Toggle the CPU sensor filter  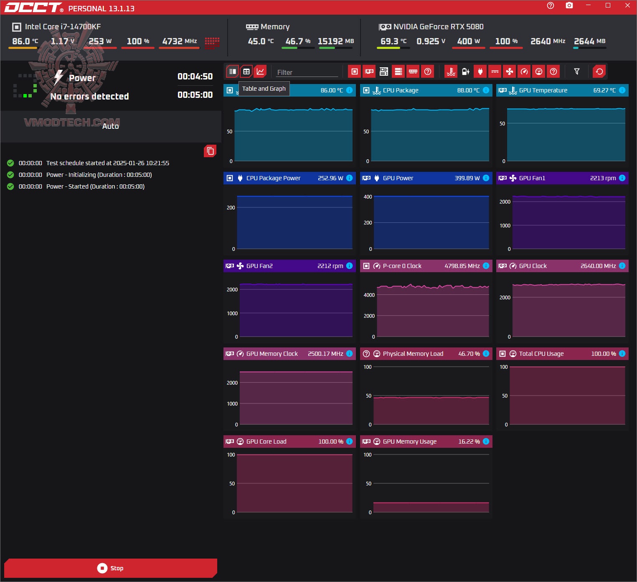[355, 71]
